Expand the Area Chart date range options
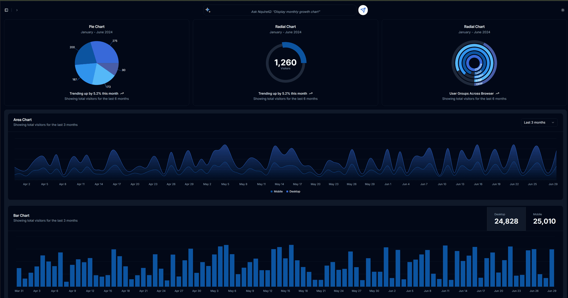 click(x=539, y=122)
